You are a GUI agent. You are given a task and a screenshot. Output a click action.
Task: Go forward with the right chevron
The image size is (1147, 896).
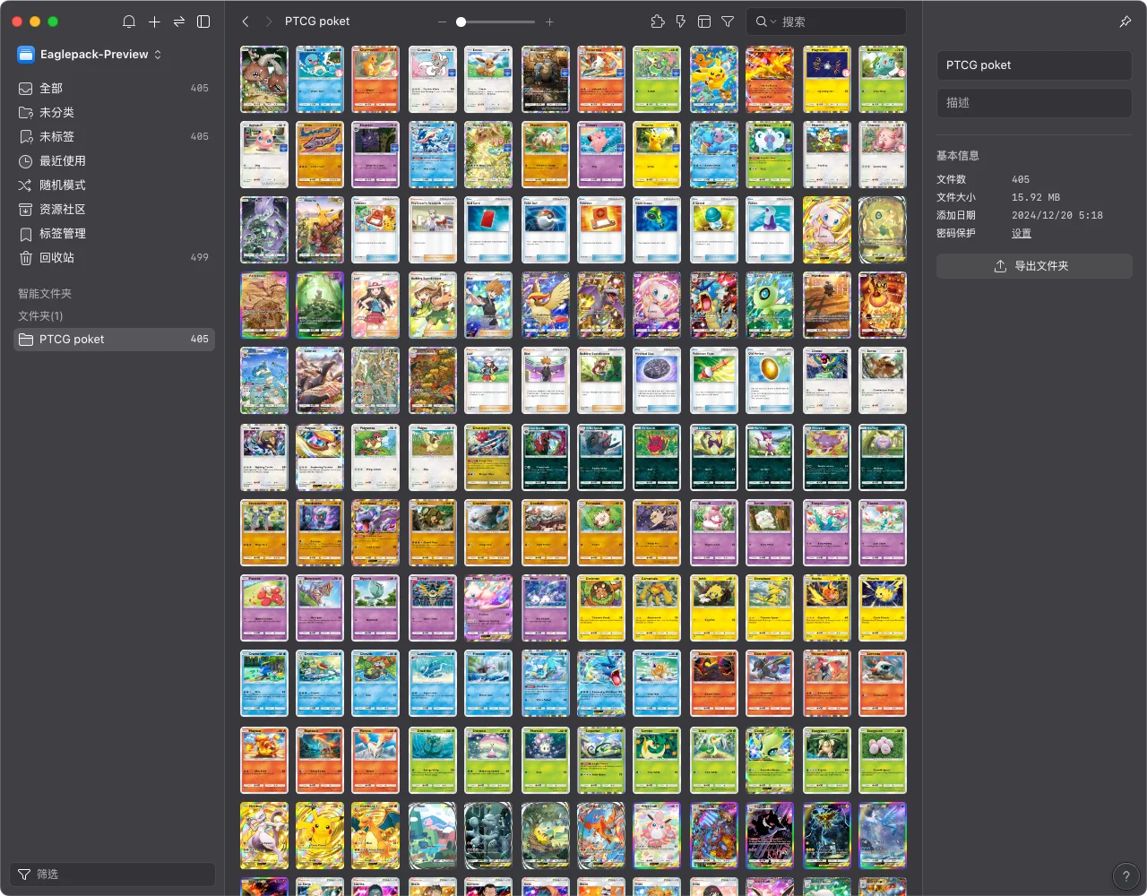(x=269, y=22)
